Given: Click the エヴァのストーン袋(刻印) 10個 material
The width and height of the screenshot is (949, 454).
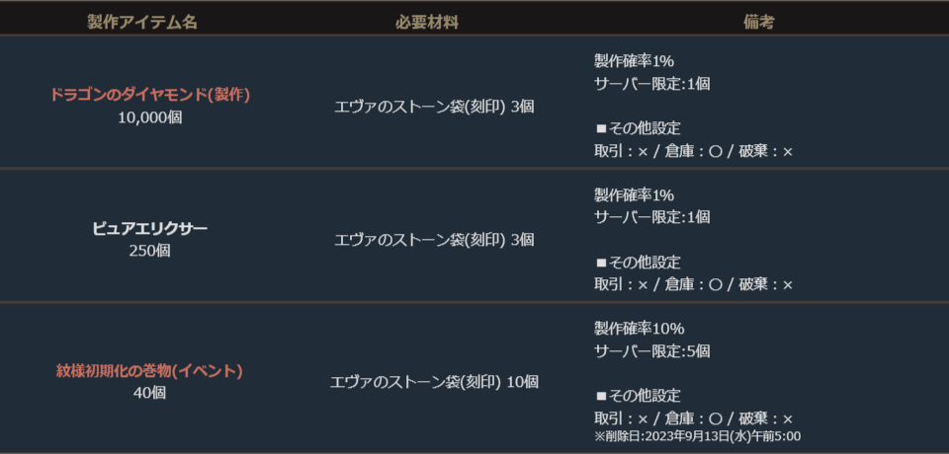Looking at the screenshot, I should coord(434,382).
